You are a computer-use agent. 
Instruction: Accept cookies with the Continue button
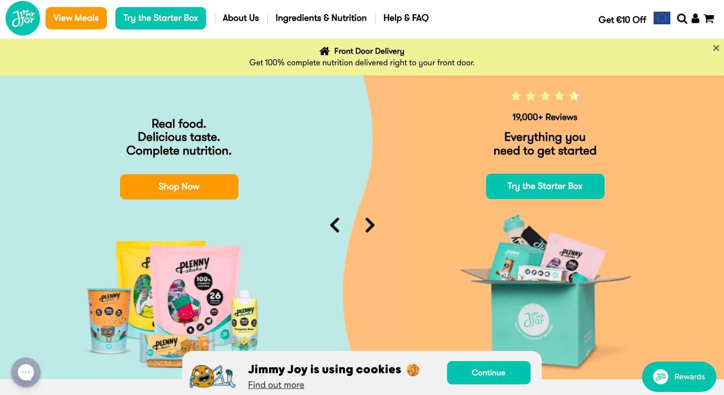489,373
